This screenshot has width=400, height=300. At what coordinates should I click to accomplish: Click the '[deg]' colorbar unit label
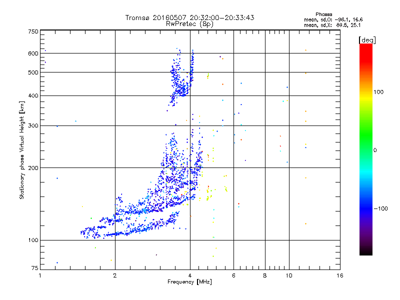[367, 40]
